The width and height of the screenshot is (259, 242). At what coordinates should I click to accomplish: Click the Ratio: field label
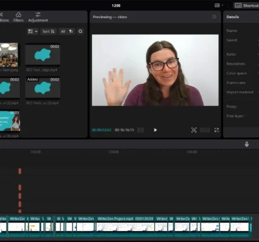pos(231,54)
